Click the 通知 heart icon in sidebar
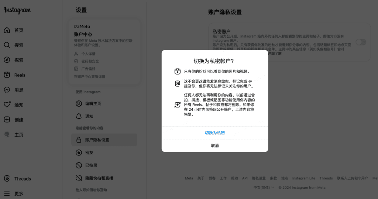This screenshot has height=199, width=378. pyautogui.click(x=7, y=105)
